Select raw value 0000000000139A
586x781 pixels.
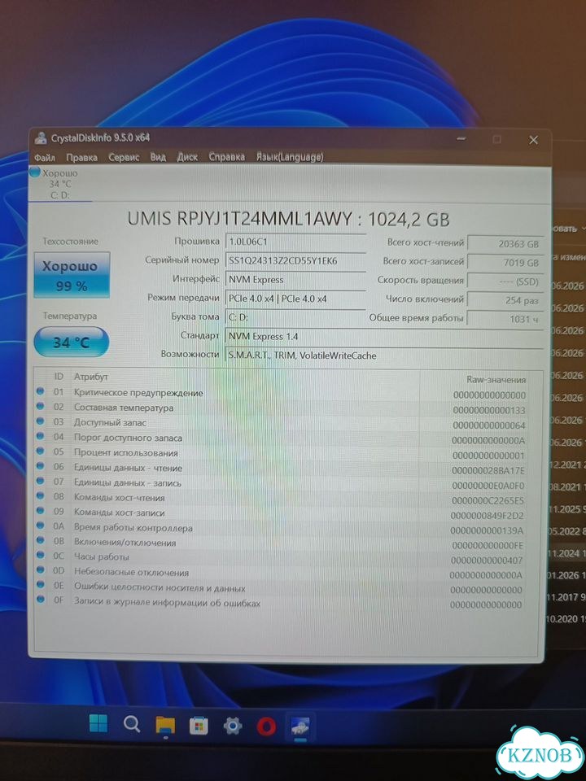487,531
